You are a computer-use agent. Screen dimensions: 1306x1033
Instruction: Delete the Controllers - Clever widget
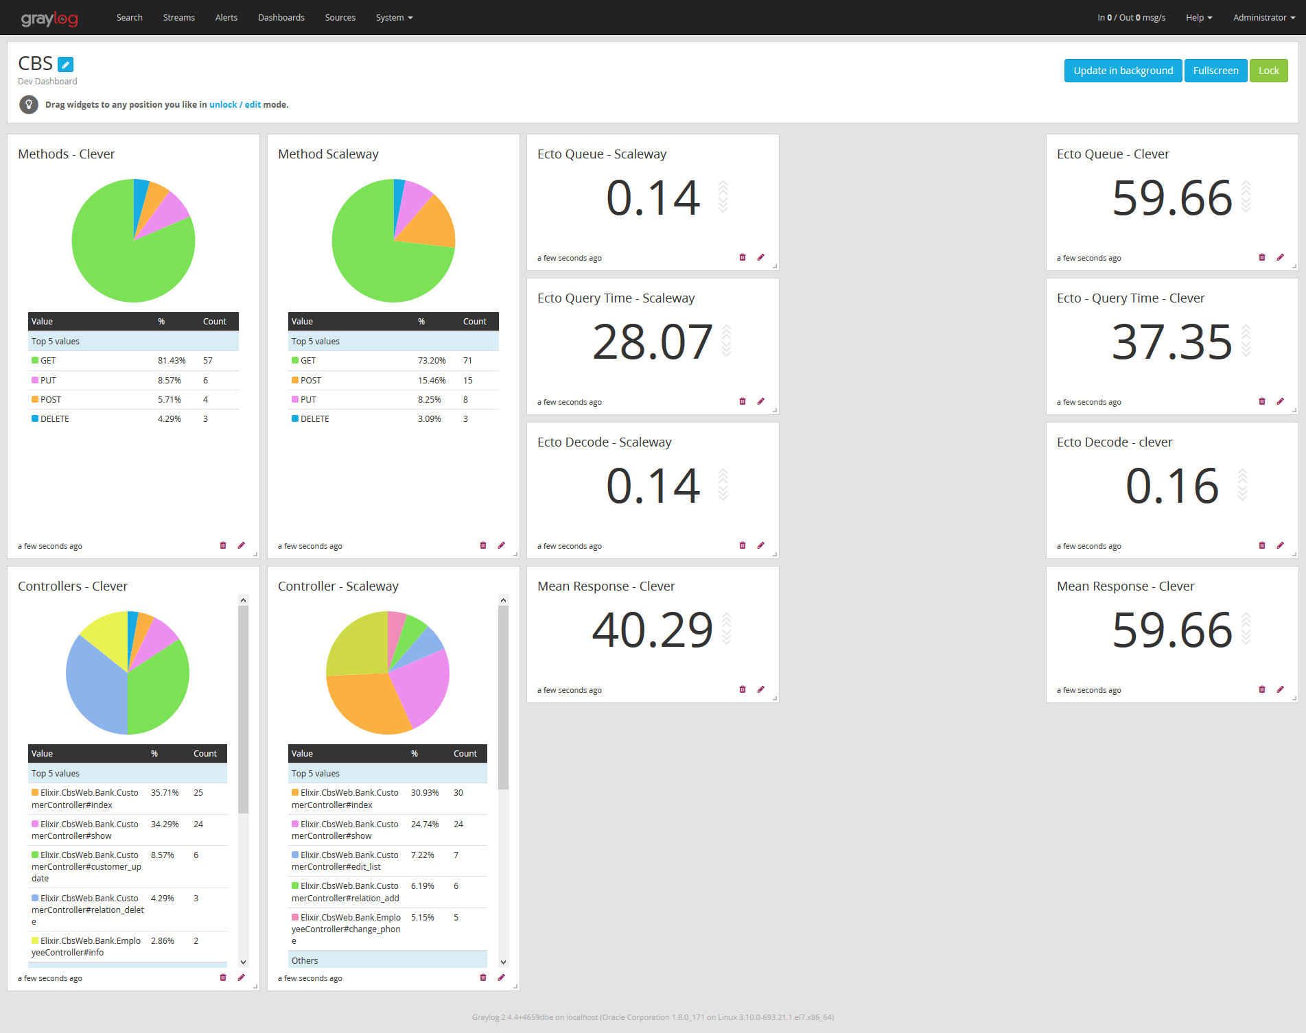click(223, 977)
